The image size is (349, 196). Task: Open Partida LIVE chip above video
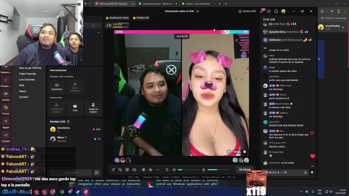point(141,18)
